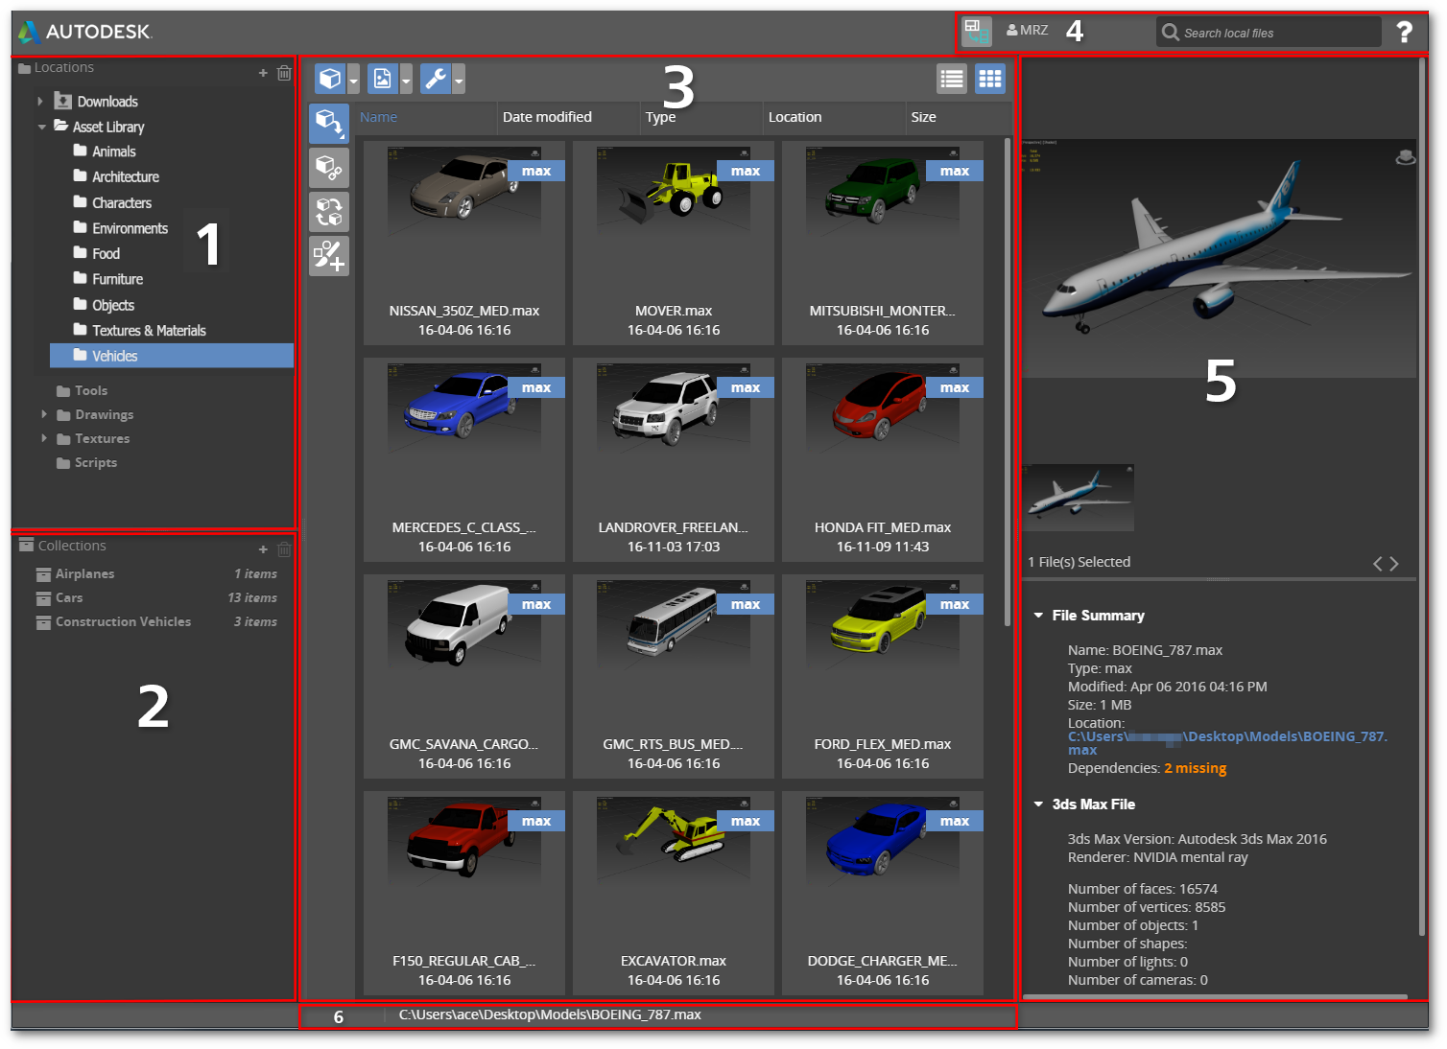Open the image files filter dropdown arrow
Image resolution: width=1447 pixels, height=1049 pixels.
pyautogui.click(x=406, y=80)
